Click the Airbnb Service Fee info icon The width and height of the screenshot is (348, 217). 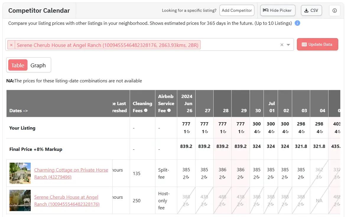tap(169, 110)
